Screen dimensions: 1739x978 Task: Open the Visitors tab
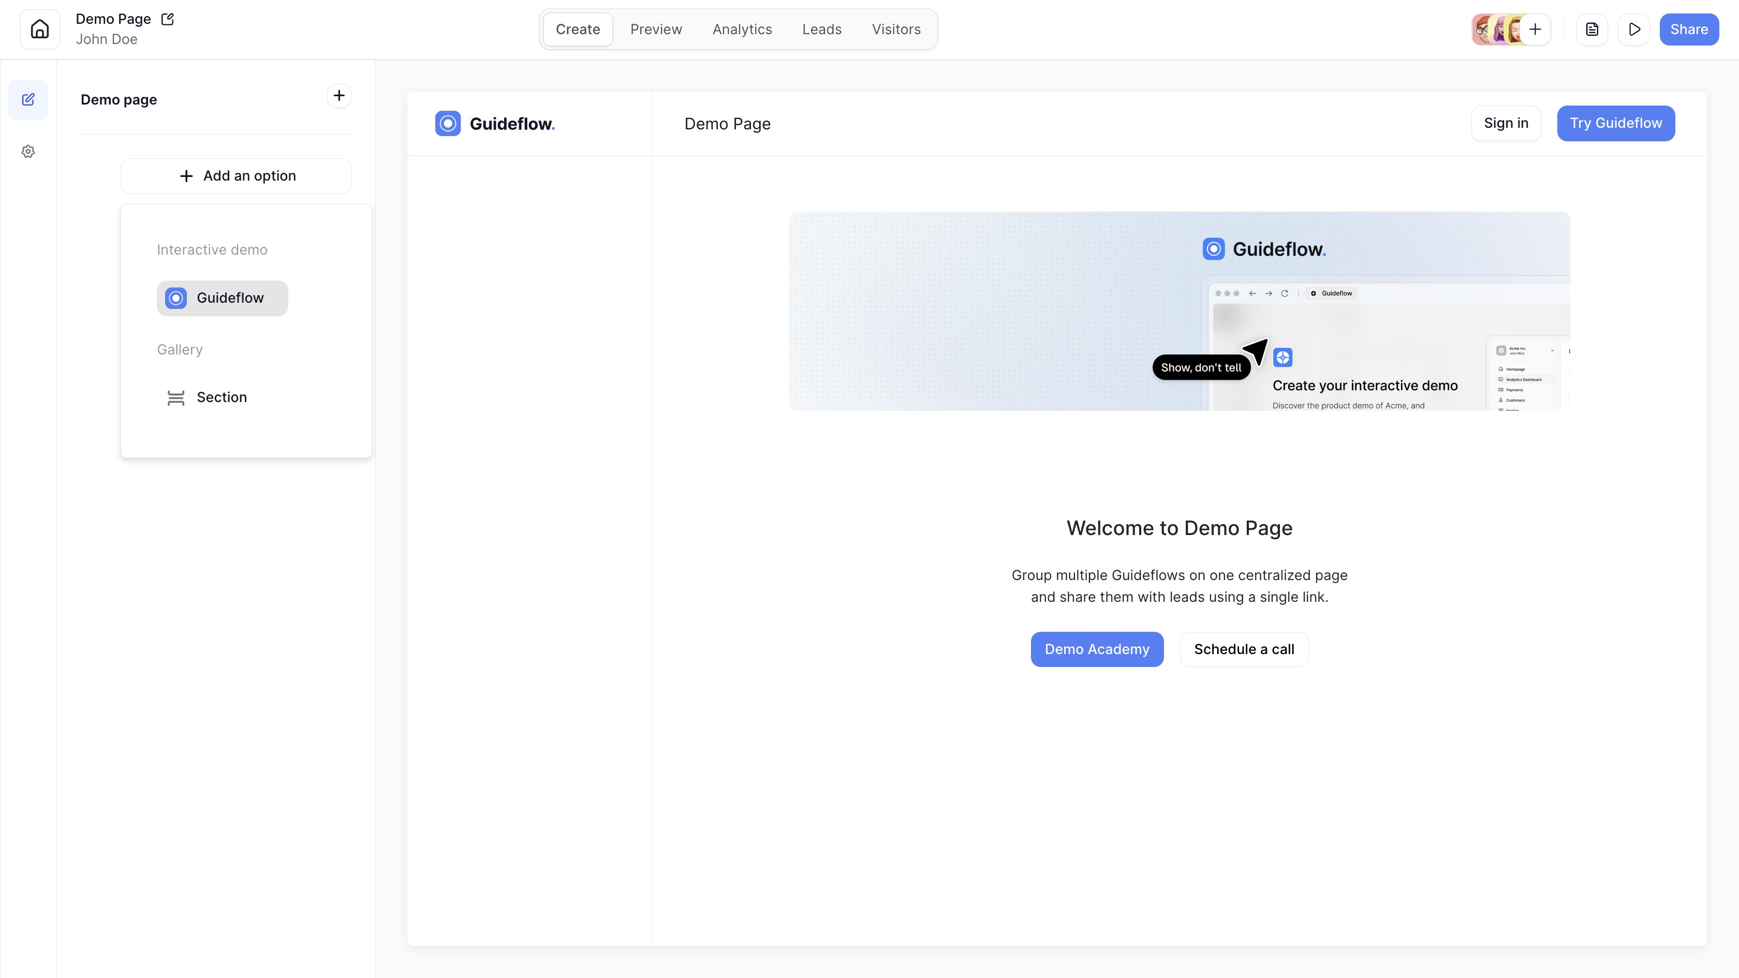click(x=896, y=29)
